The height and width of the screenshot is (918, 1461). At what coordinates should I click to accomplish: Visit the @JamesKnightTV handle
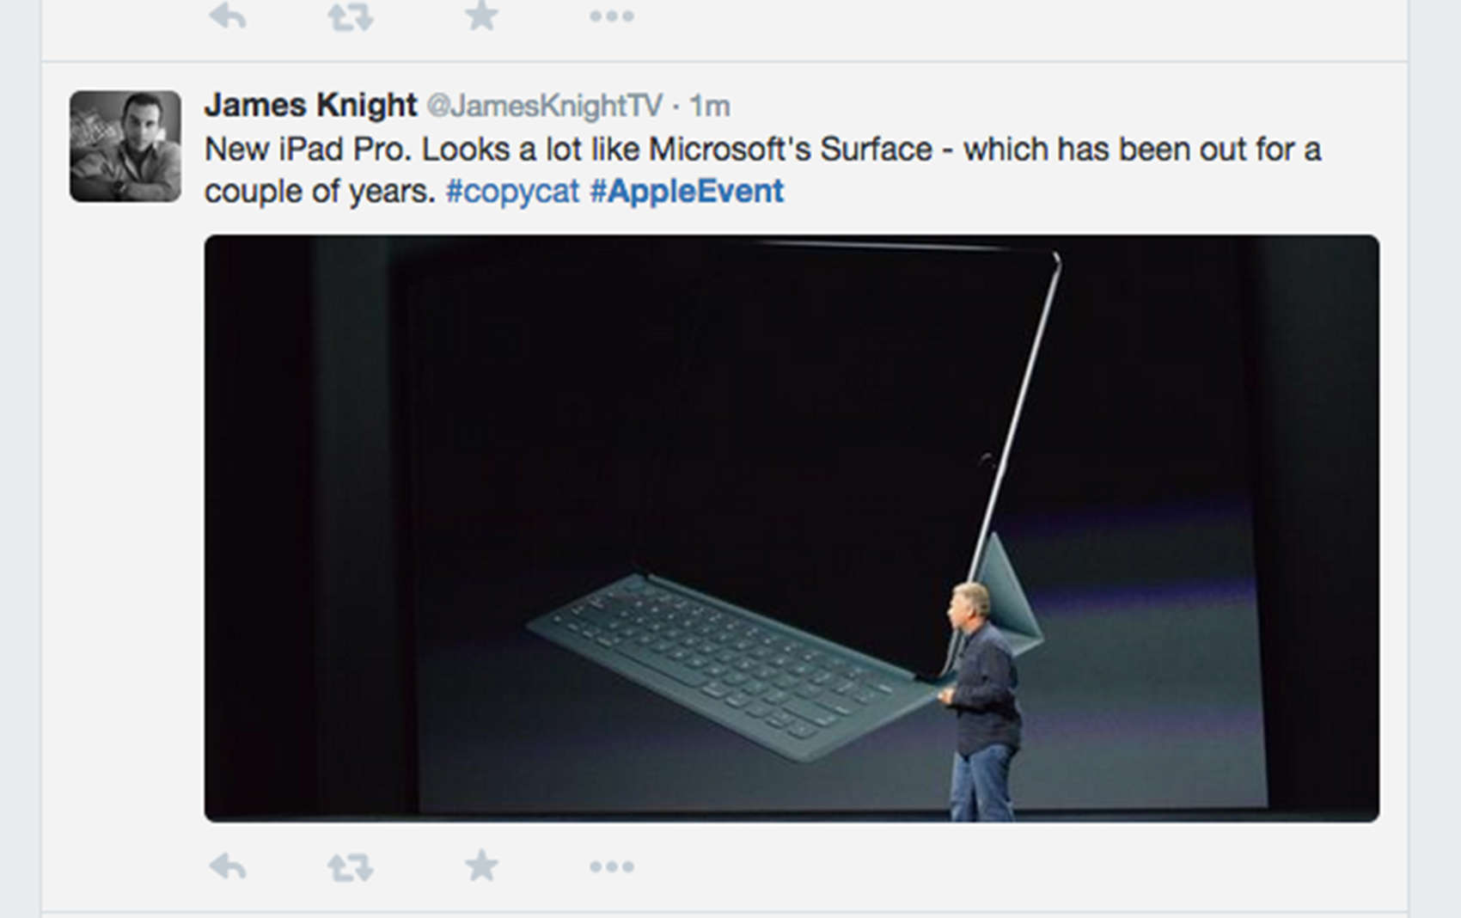click(x=544, y=106)
